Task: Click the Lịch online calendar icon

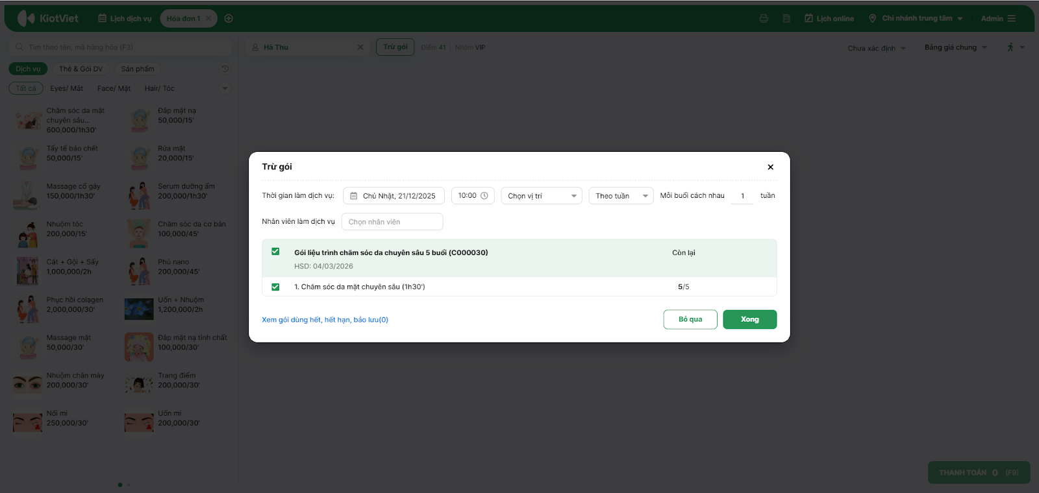Action: (x=808, y=19)
